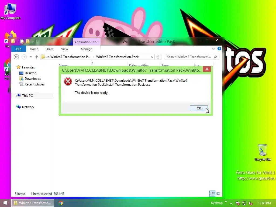Viewport: 276px width, 207px height.
Task: Click the 12:00 PM taskbar clock
Action: [x=264, y=203]
